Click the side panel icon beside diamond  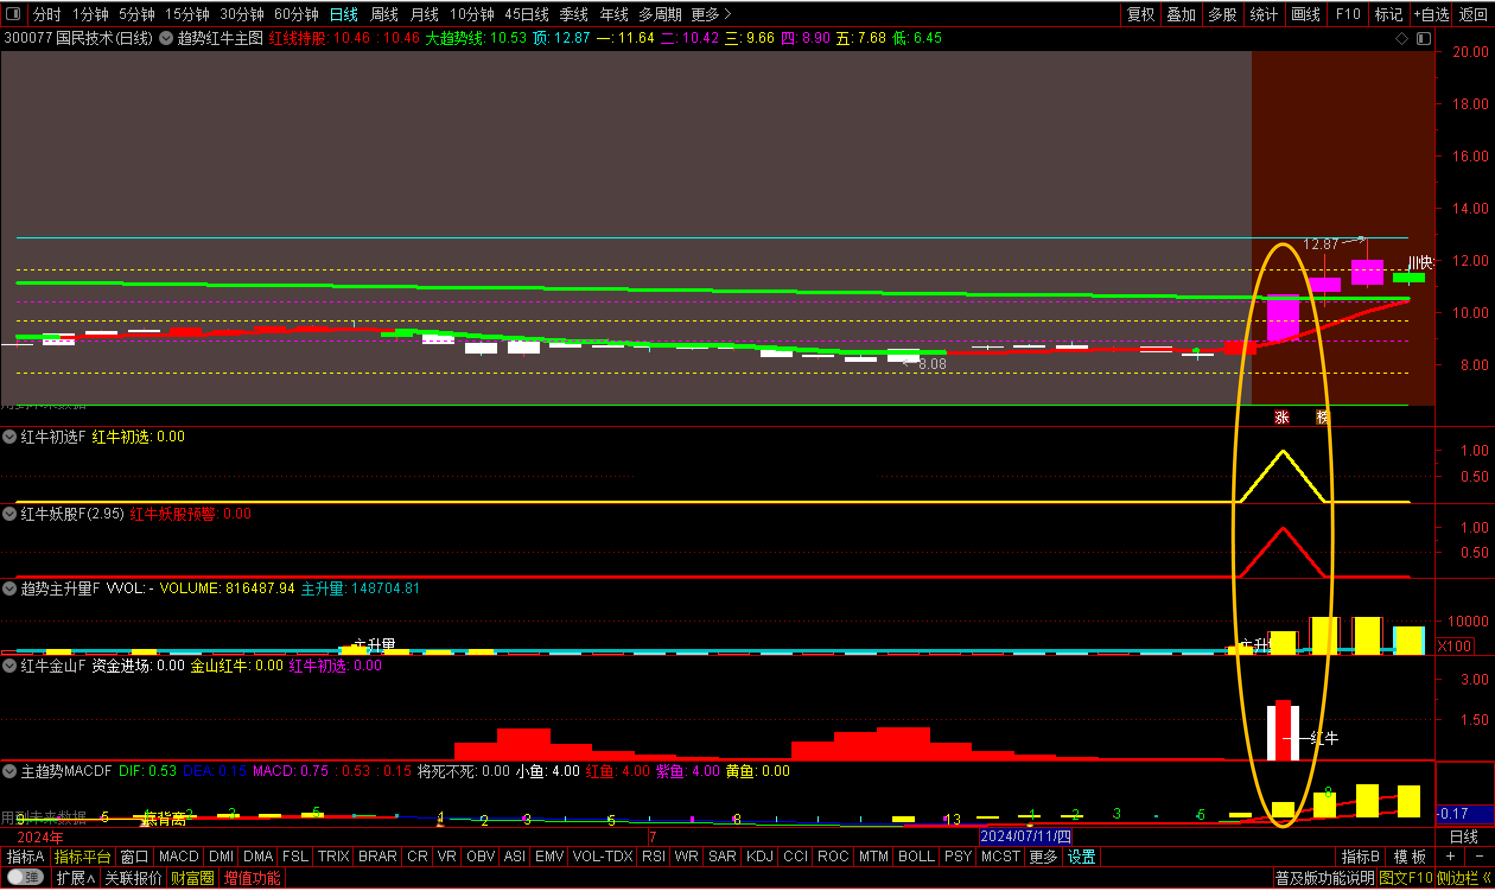click(x=1424, y=39)
